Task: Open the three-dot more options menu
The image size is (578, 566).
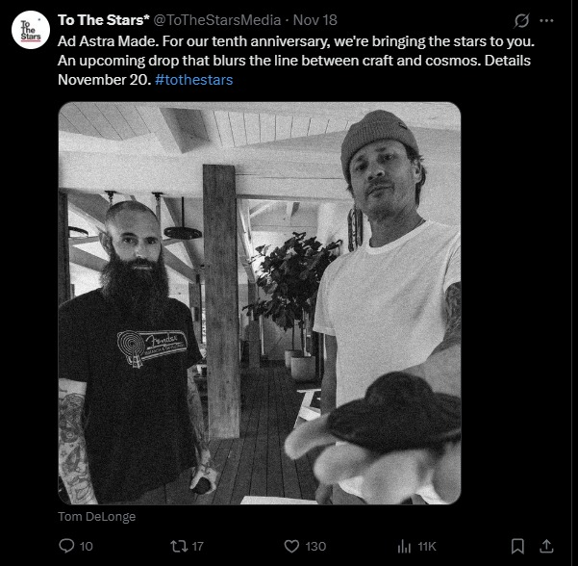Action: click(x=547, y=20)
